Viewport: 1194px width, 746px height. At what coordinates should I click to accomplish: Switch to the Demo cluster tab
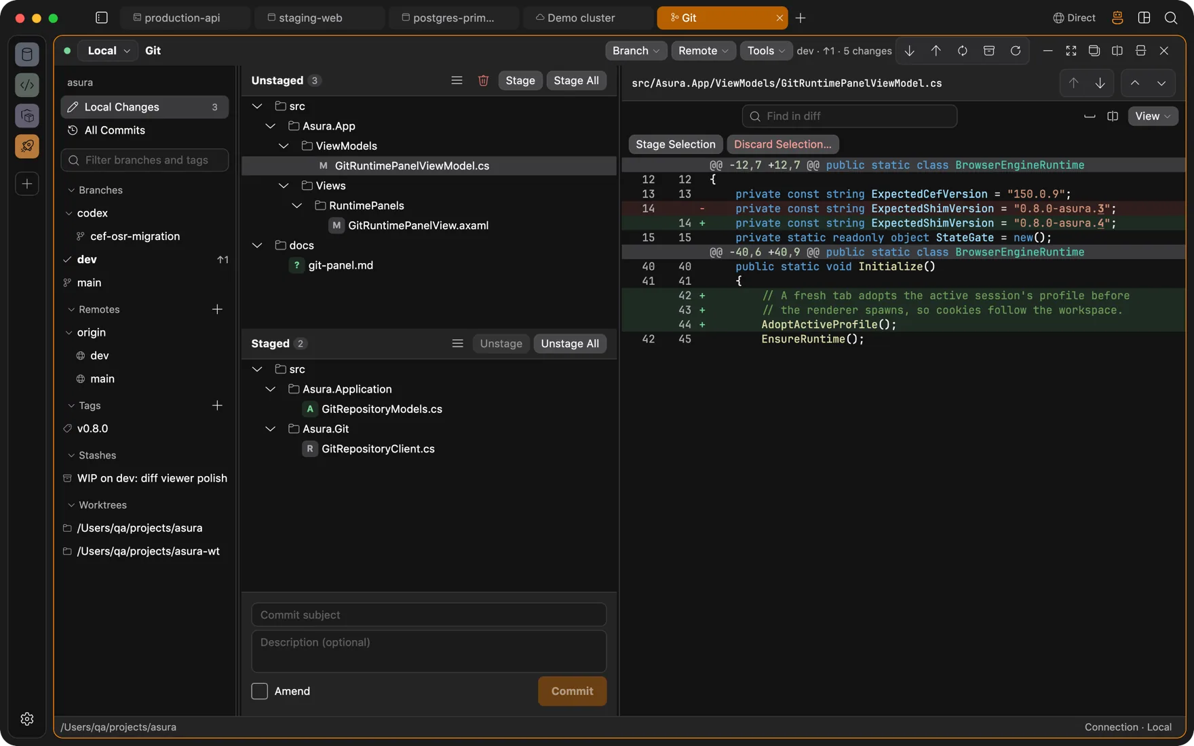click(x=588, y=18)
